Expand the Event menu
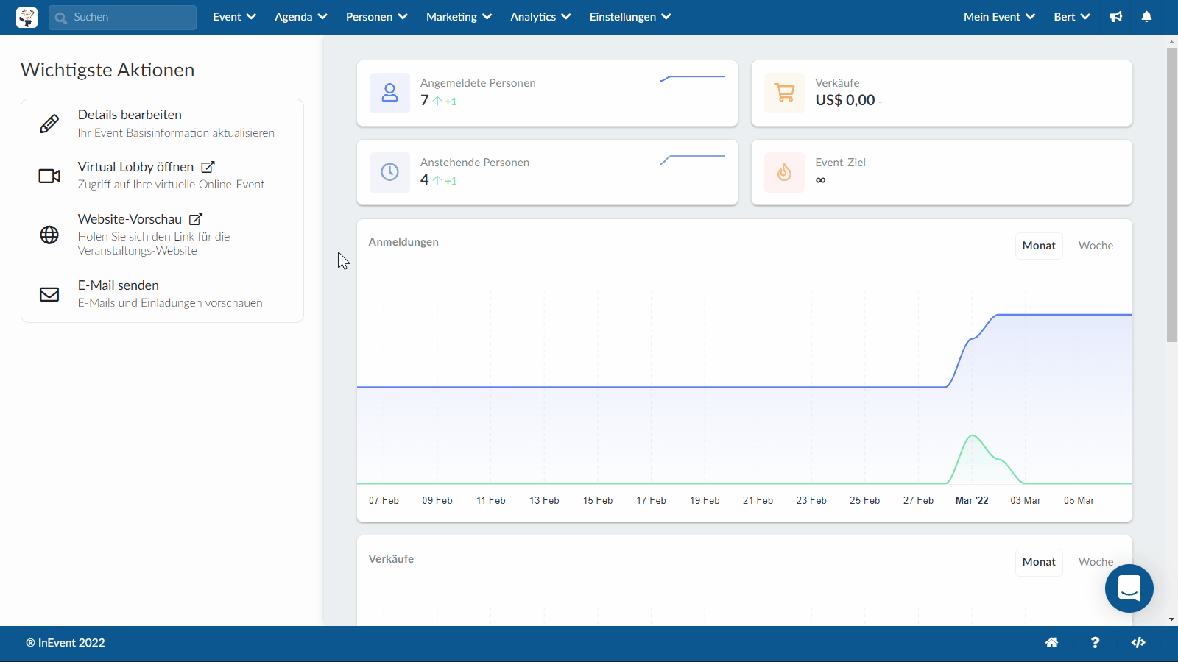Image resolution: width=1178 pixels, height=662 pixels. click(234, 17)
